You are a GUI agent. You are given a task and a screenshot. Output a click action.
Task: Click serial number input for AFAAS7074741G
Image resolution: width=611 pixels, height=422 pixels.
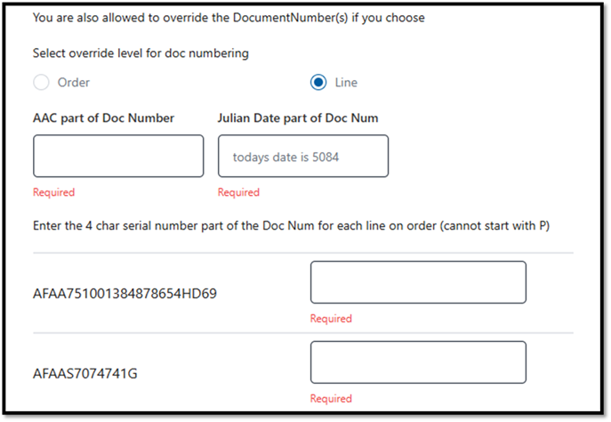[418, 362]
